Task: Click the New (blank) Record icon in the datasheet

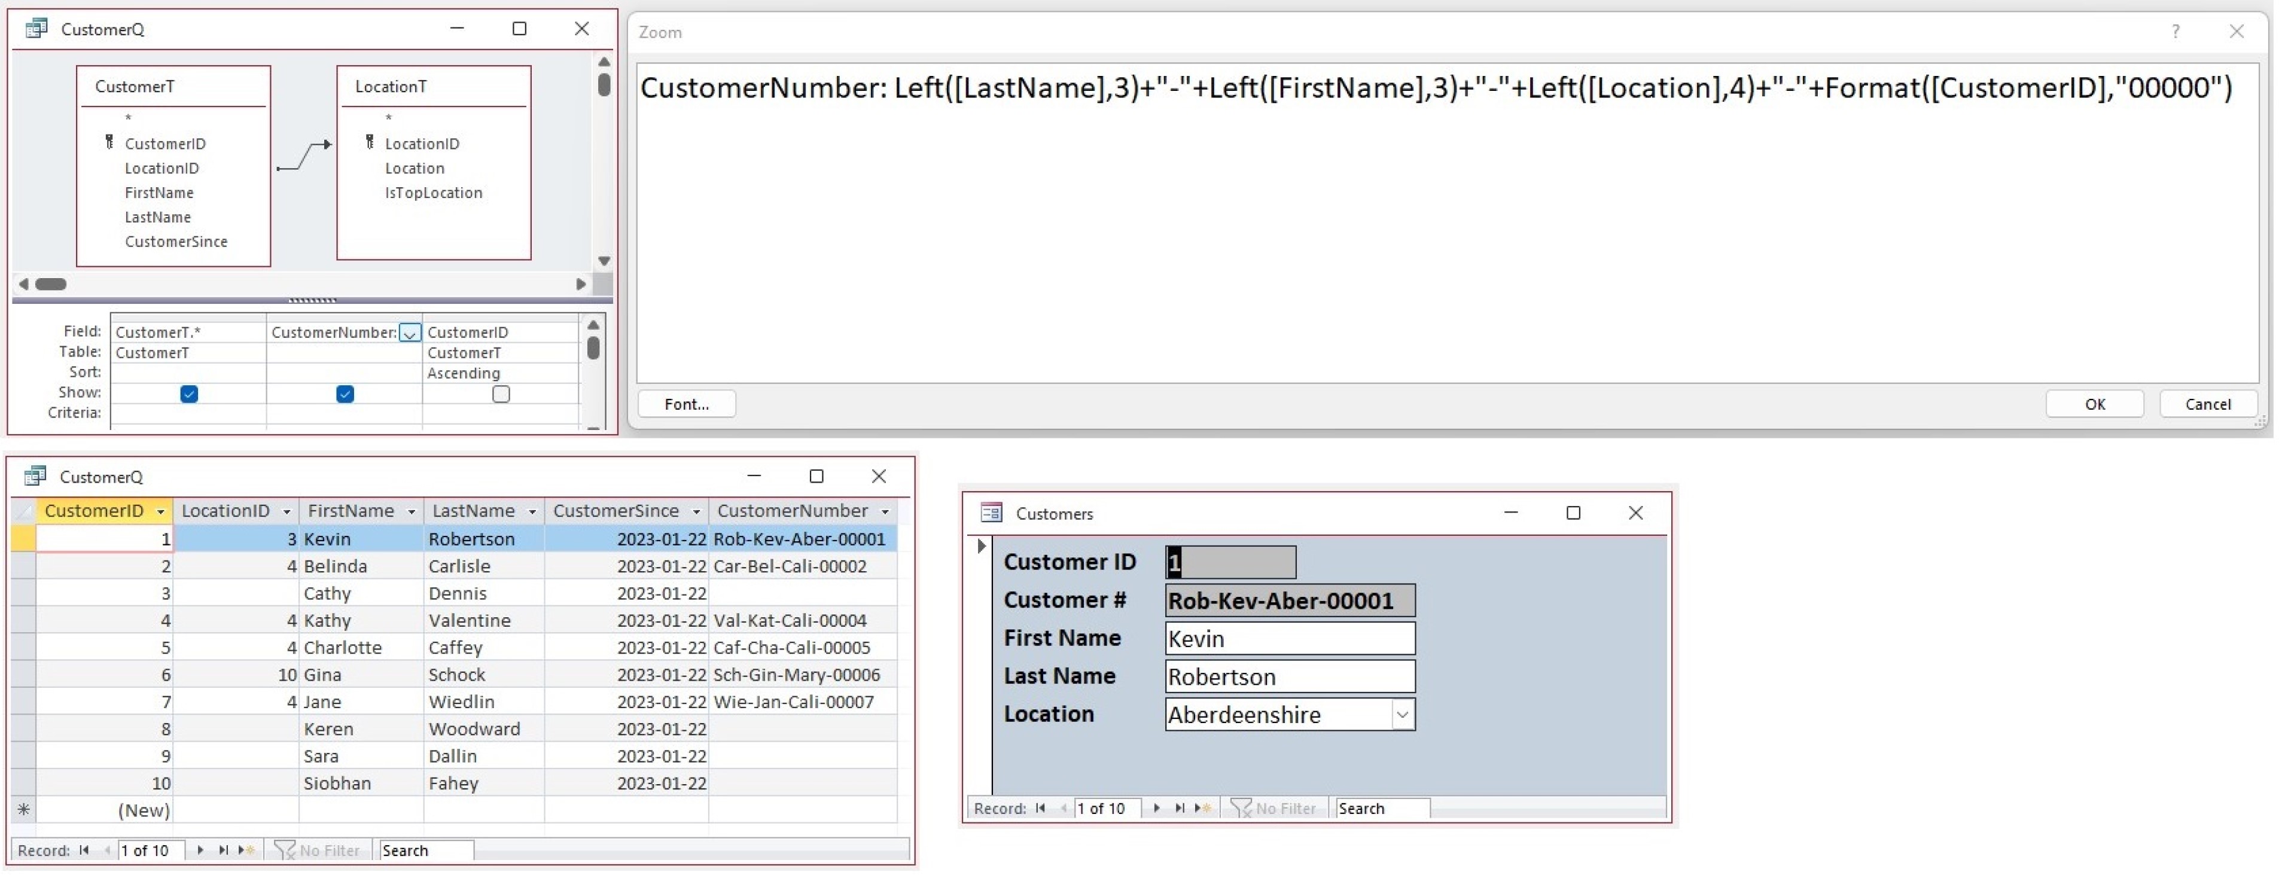Action: (x=248, y=849)
